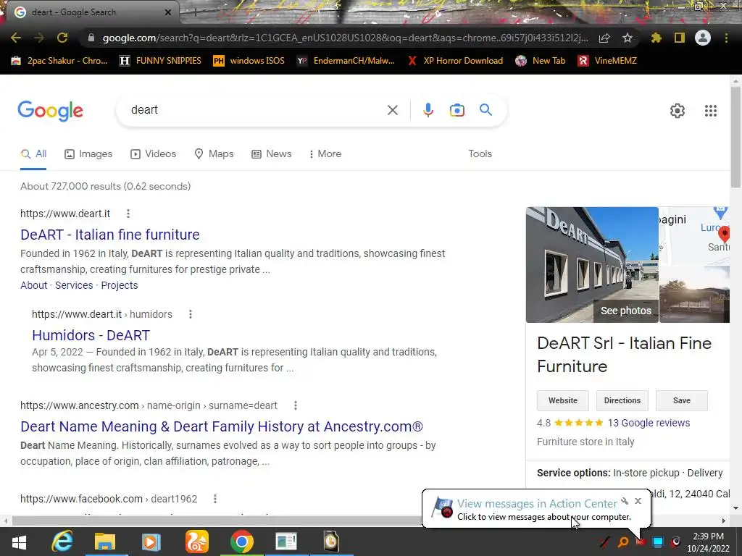Click the Save button in knowledge panel
The image size is (742, 556).
tap(681, 400)
